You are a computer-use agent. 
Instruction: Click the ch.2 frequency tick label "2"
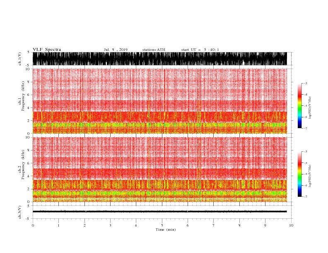(x=29, y=189)
